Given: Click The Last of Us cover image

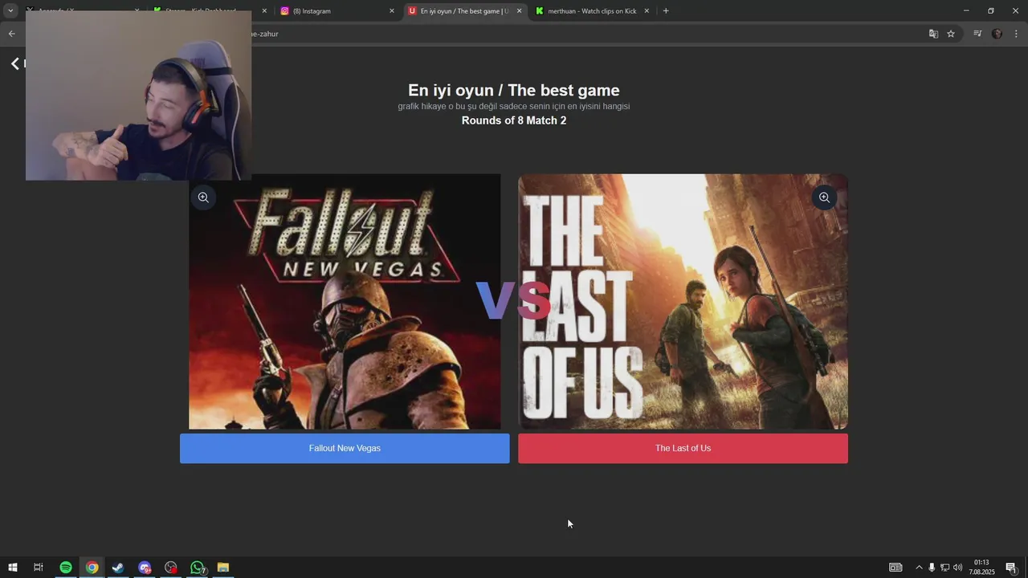Looking at the screenshot, I should (x=683, y=302).
